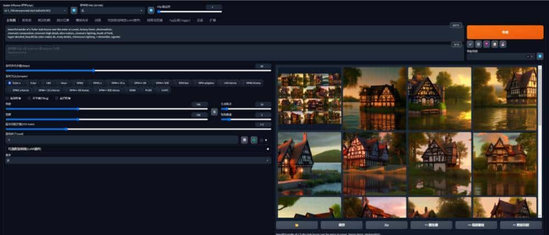Click the Zip button below gallery
This screenshot has width=549, height=235.
[x=386, y=225]
